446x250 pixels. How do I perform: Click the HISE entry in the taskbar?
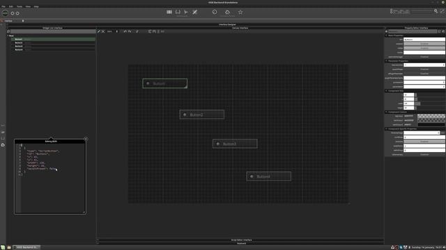(x=26, y=247)
